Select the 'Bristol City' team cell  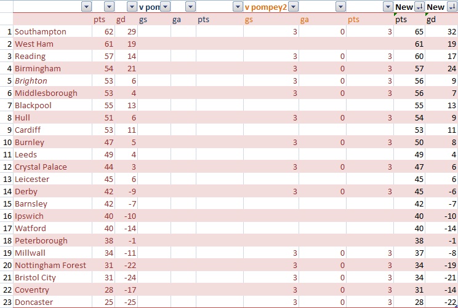52,277
